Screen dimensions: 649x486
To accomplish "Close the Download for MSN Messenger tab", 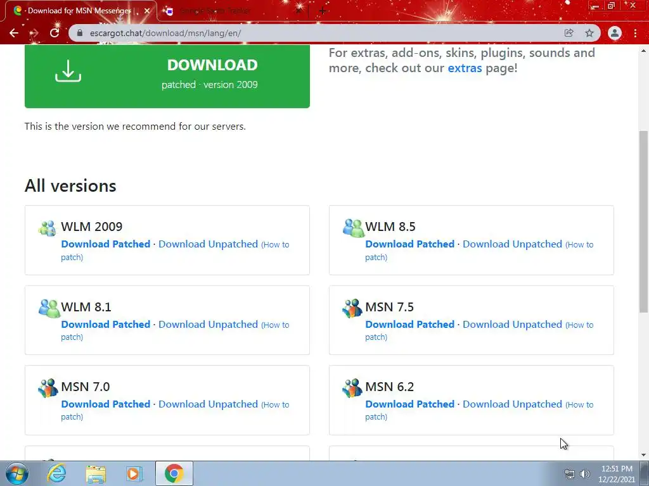I will tap(147, 11).
